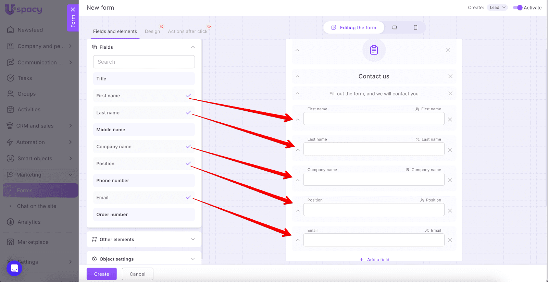Switch to the Design tab

tap(152, 31)
